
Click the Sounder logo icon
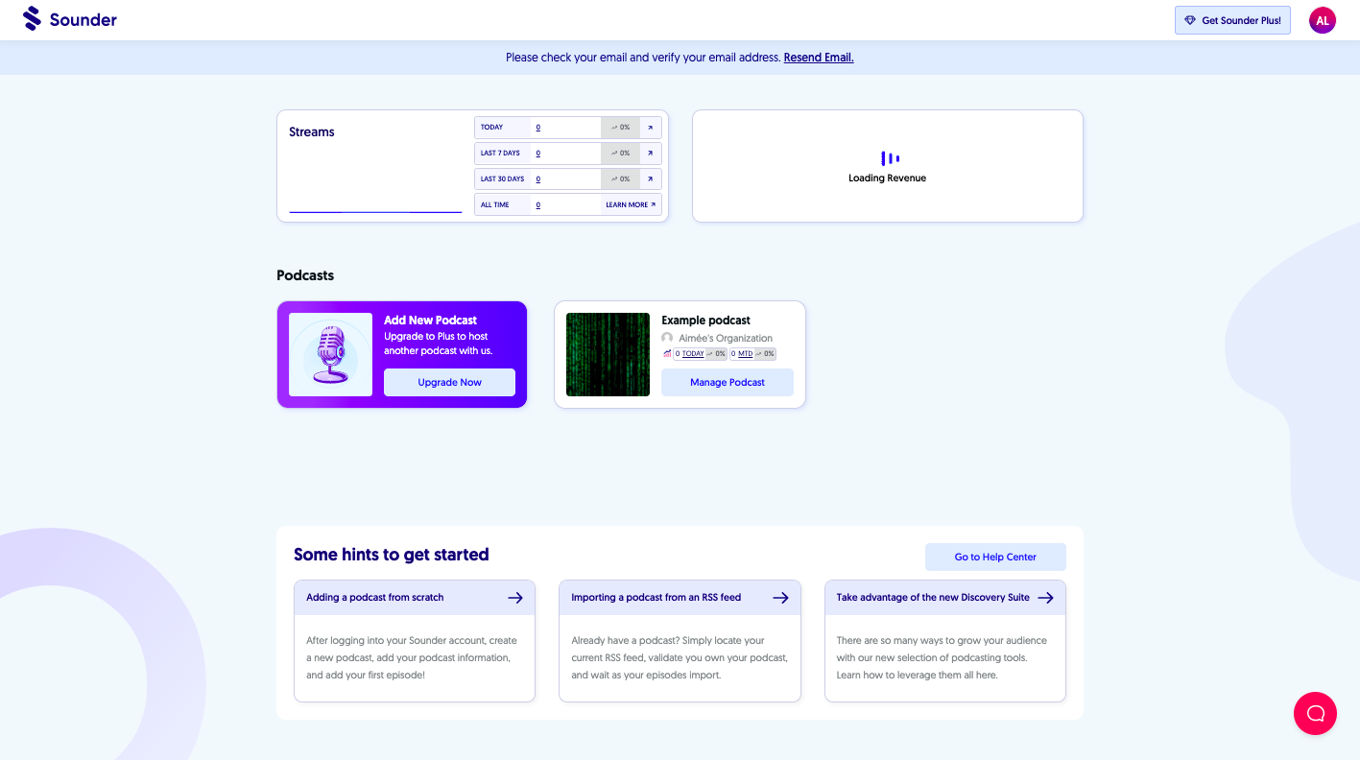(x=31, y=19)
